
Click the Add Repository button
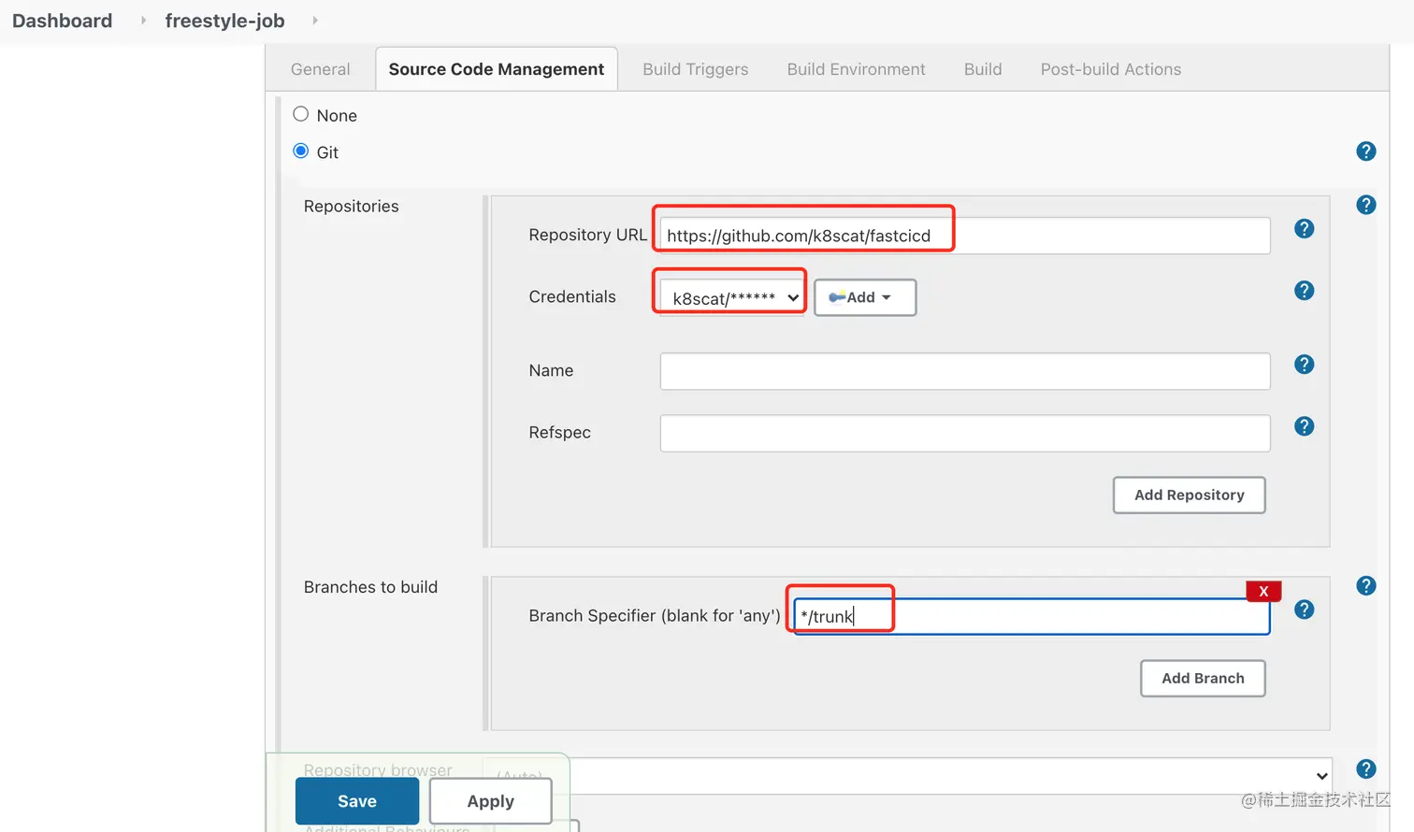pyautogui.click(x=1189, y=495)
